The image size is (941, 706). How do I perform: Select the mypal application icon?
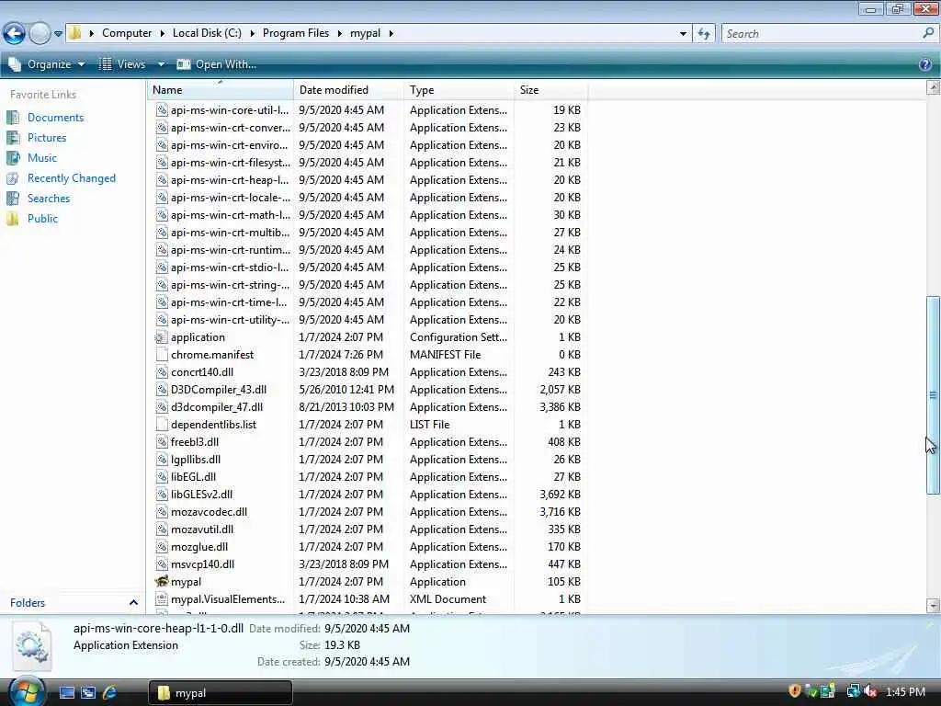click(162, 581)
